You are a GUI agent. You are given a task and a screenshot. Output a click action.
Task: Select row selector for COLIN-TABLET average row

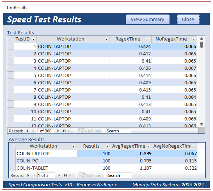point(12,168)
